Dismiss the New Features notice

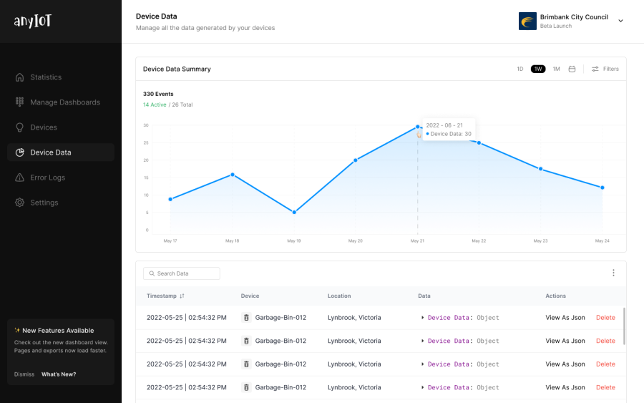(24, 374)
